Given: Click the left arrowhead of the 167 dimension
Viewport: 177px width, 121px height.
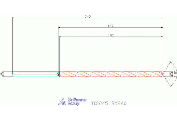Looking at the screenshot, I should [59, 27].
